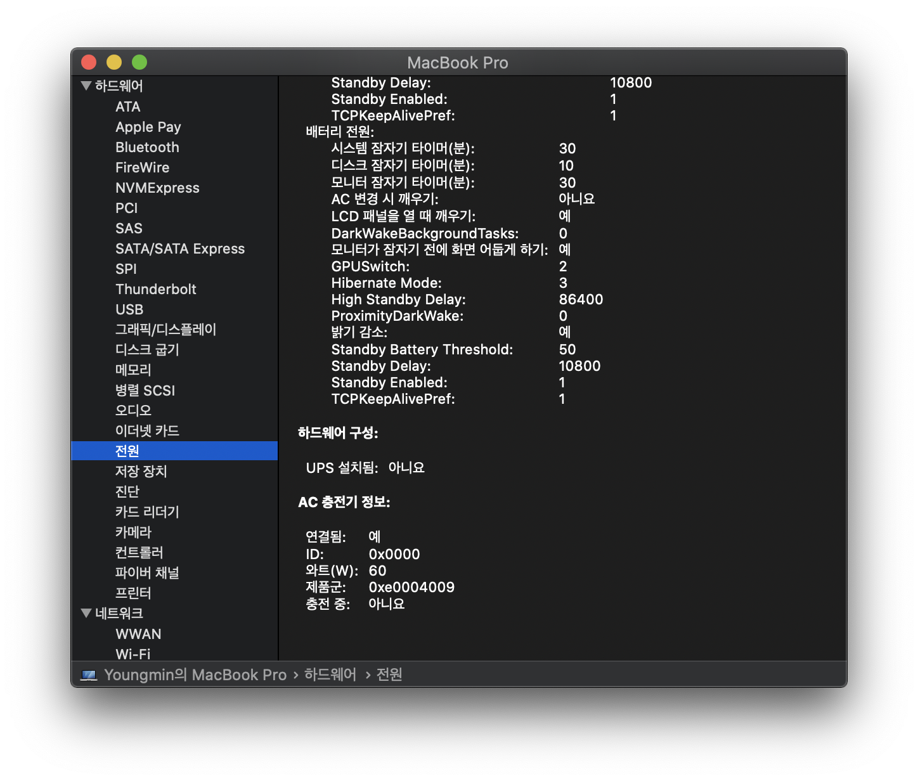Click the ProximityDarkWake label
The height and width of the screenshot is (781, 918).
(x=398, y=316)
